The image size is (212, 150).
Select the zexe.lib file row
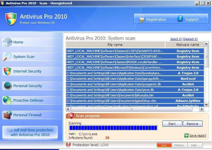(135, 90)
